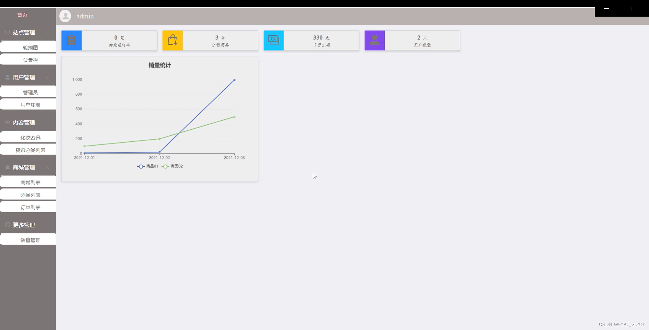Click the 内容管理 chat bubble icon
The image size is (649, 330).
(7, 122)
